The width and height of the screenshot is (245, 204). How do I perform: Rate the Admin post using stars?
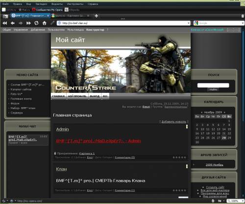click(x=179, y=157)
